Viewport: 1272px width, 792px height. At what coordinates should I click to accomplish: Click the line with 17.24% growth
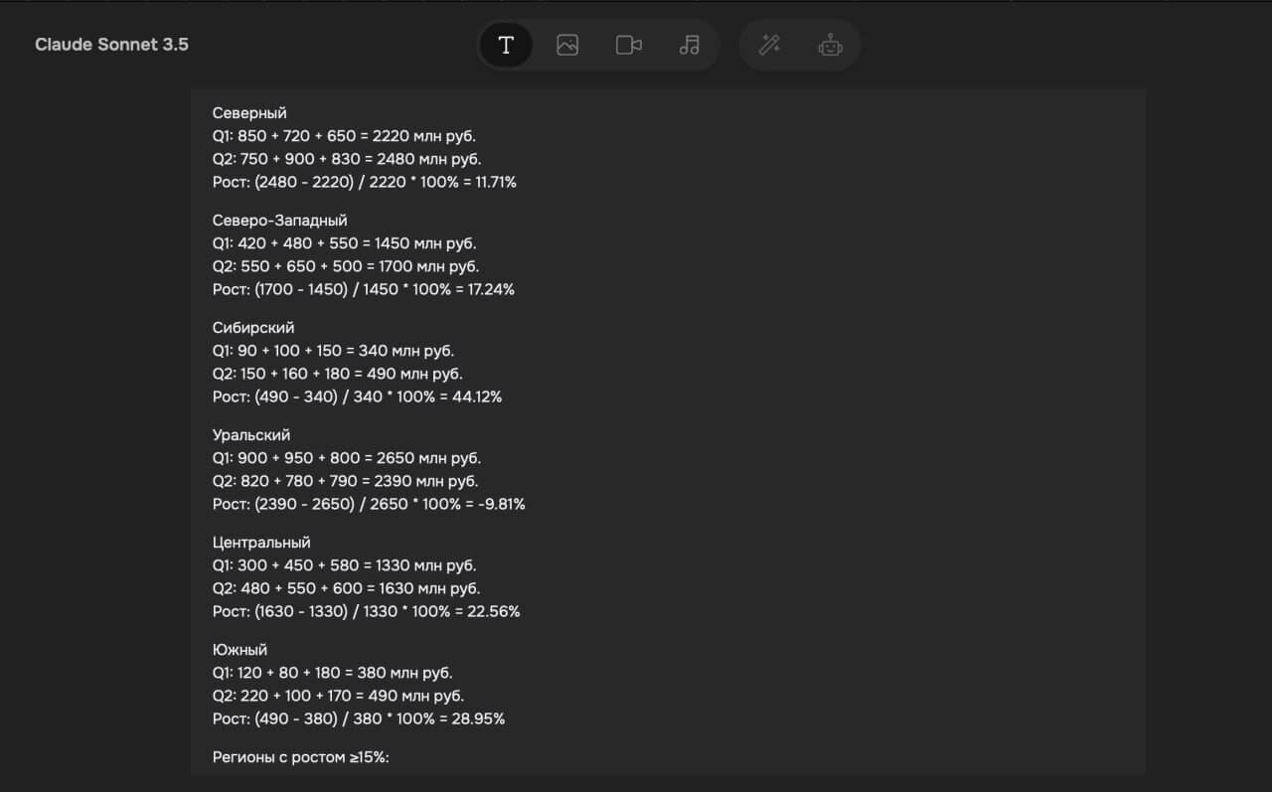tap(363, 289)
